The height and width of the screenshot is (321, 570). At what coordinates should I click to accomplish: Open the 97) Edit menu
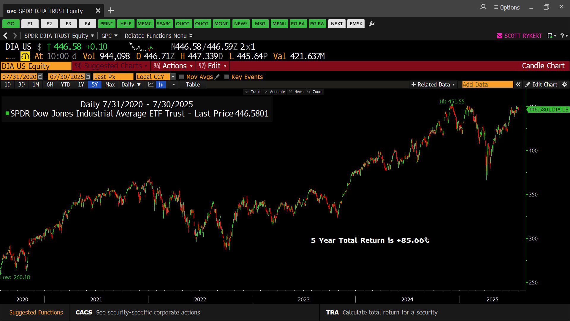click(x=213, y=66)
